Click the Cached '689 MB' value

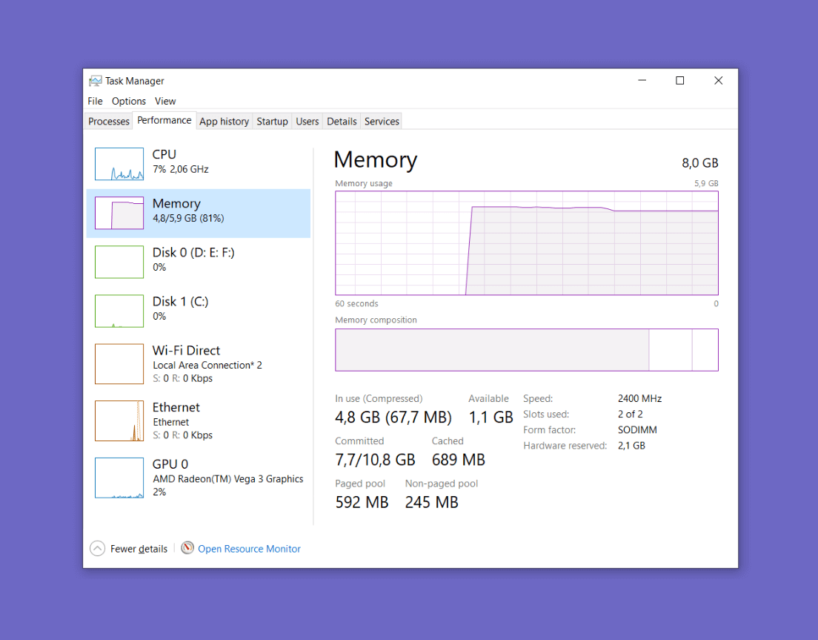point(459,459)
